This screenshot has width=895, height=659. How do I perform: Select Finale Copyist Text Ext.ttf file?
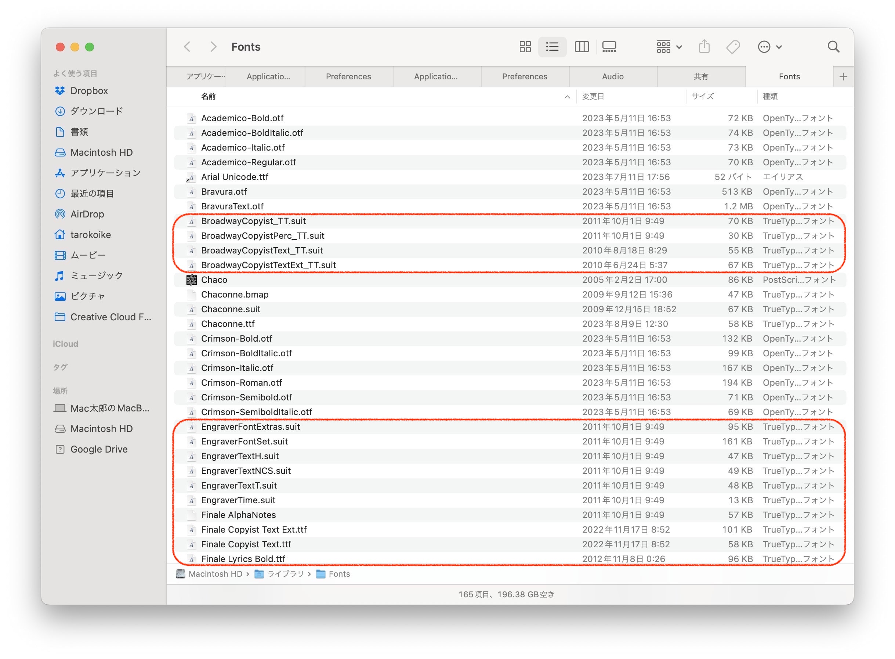point(510,530)
